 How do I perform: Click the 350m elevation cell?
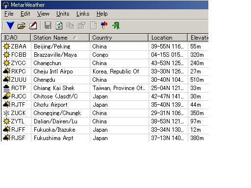pos(197,113)
